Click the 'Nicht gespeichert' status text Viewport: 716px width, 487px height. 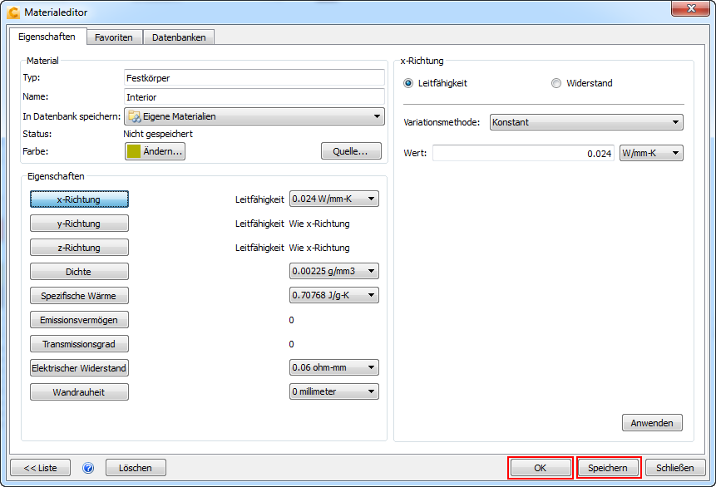point(158,134)
